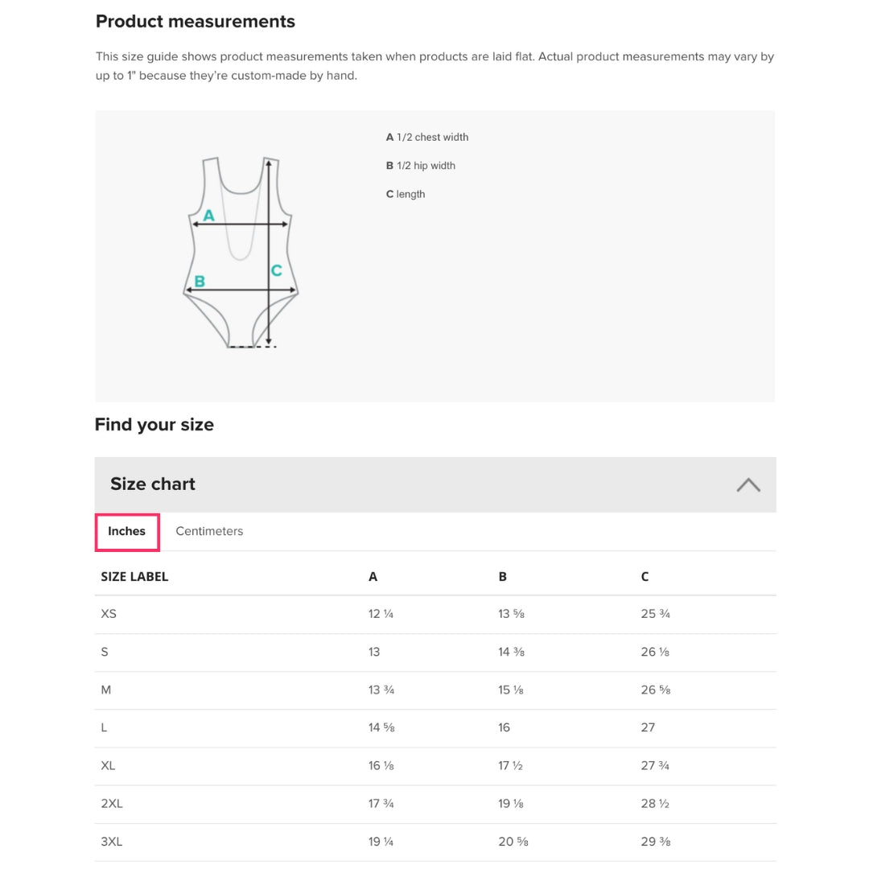Click the teal A marker on diagram
The width and height of the screenshot is (869, 869).
(x=208, y=216)
